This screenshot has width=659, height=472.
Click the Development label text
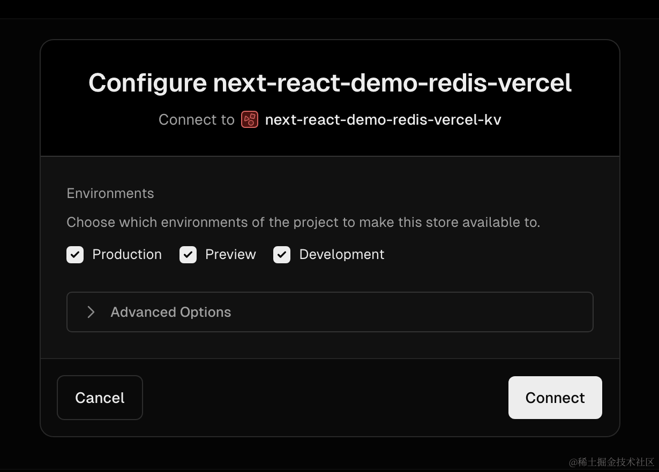(342, 255)
